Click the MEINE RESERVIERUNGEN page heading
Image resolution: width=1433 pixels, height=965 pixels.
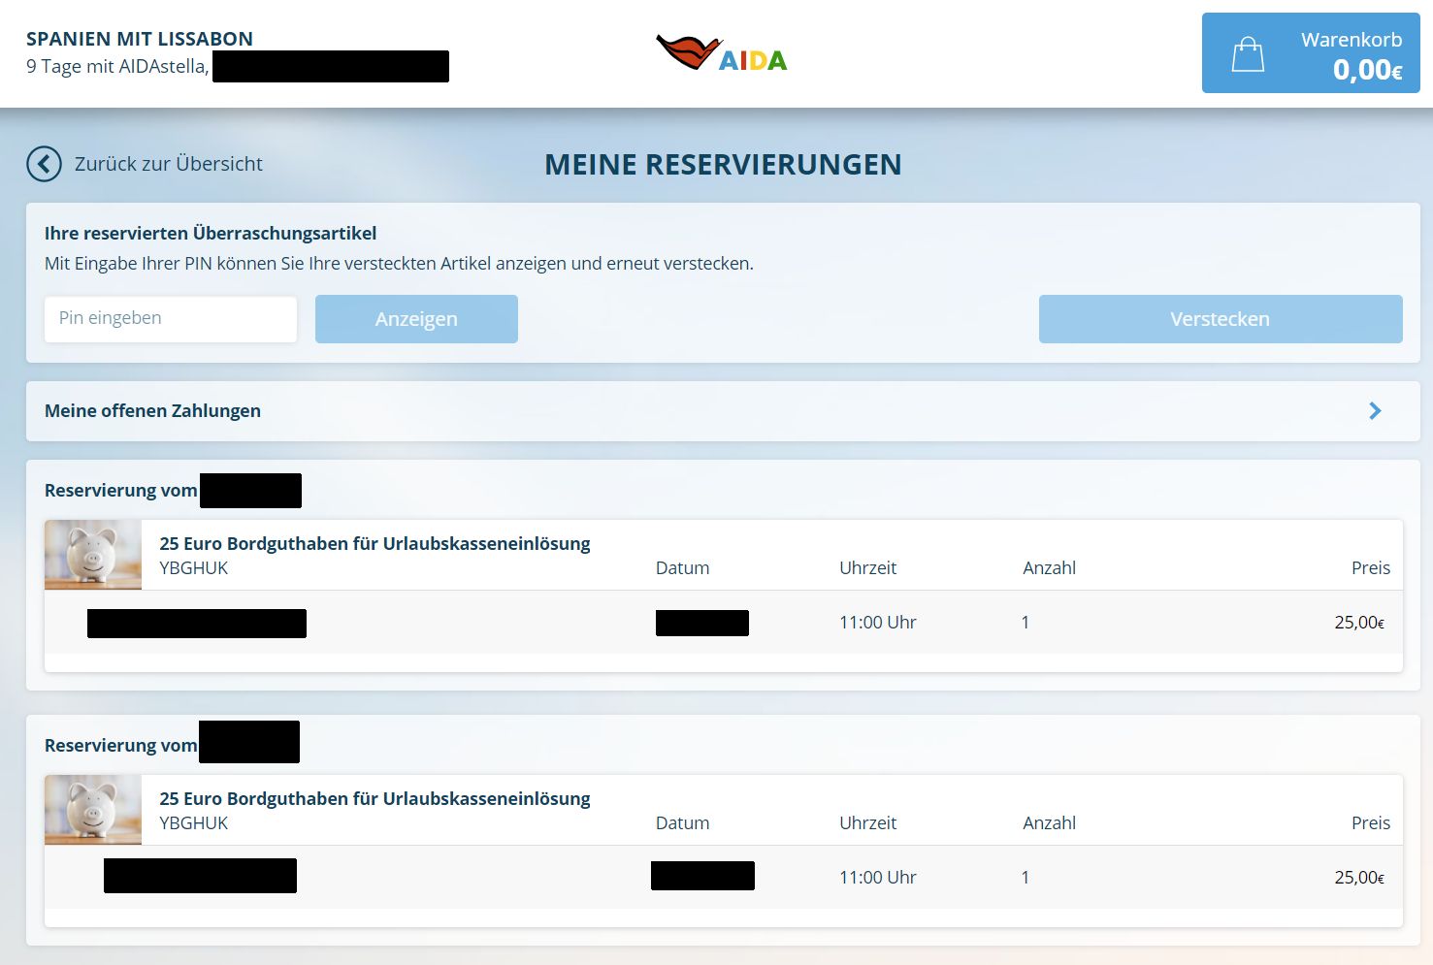tap(723, 165)
